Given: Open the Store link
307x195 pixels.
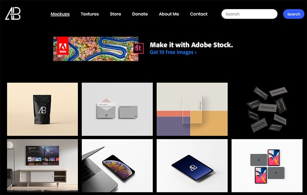Looking at the screenshot, I should pos(116,14).
